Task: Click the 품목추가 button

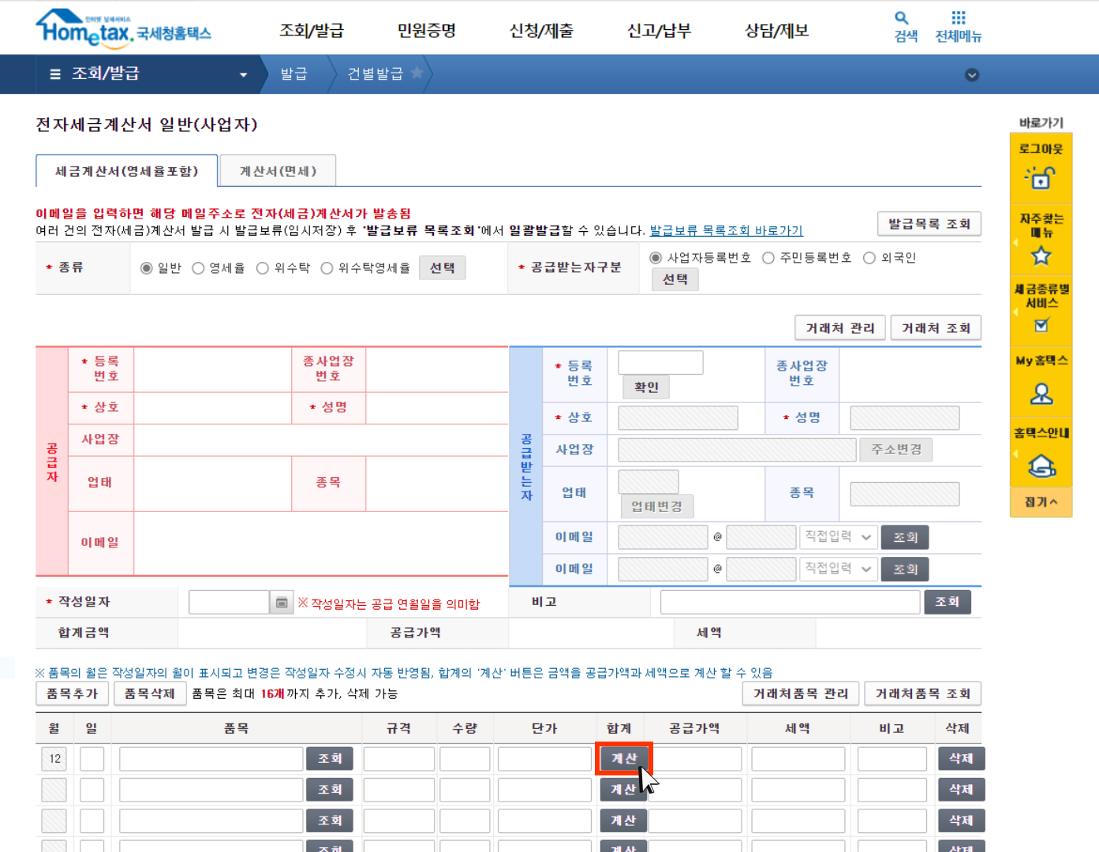Action: (72, 693)
